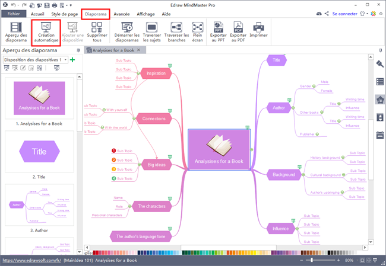Click the undo arrow in quick access toolbar

14,5
